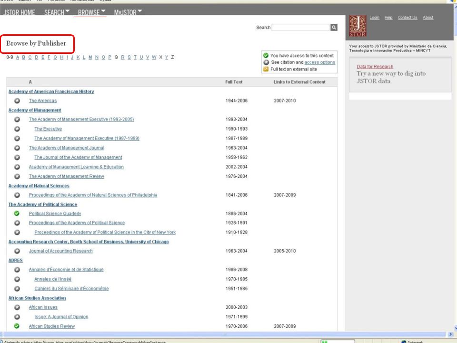Click the citation icon beside The Academy of Management Journal

coord(17,148)
